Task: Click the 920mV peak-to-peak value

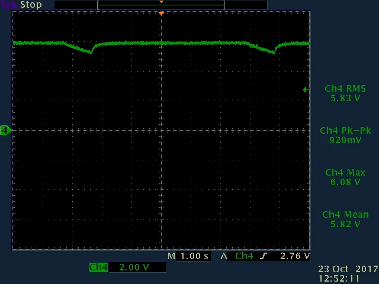Action: pos(345,140)
